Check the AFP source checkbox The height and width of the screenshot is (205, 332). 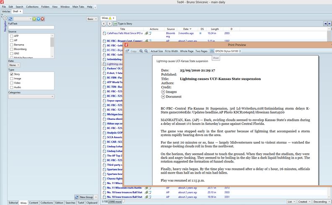[x=12, y=36]
